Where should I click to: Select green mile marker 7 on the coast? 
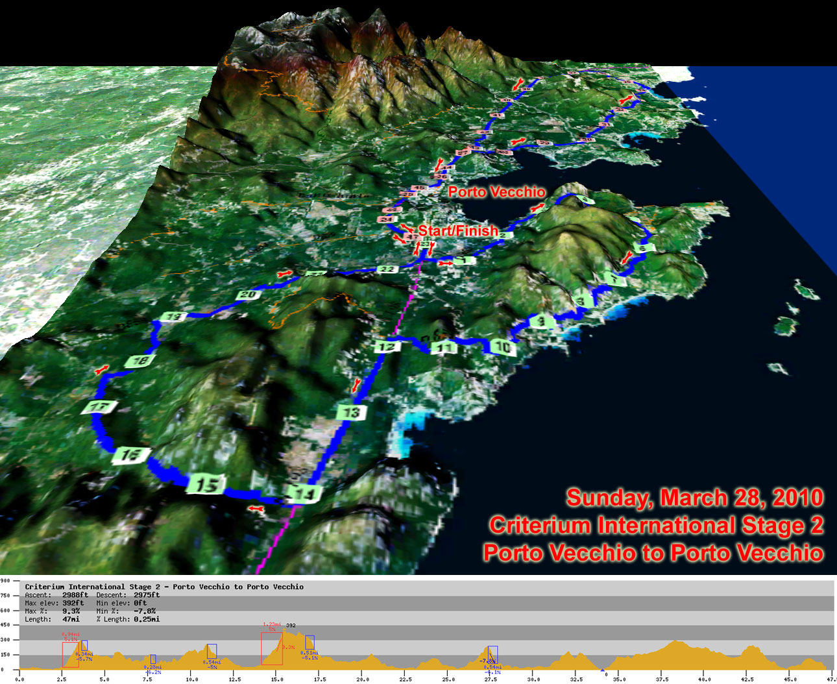pyautogui.click(x=616, y=279)
